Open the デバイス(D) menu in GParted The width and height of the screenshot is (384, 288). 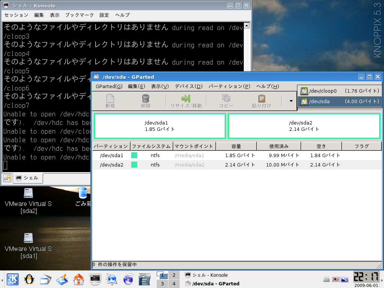point(189,87)
